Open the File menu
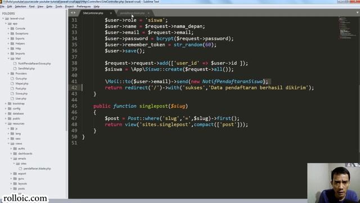 [2, 7]
